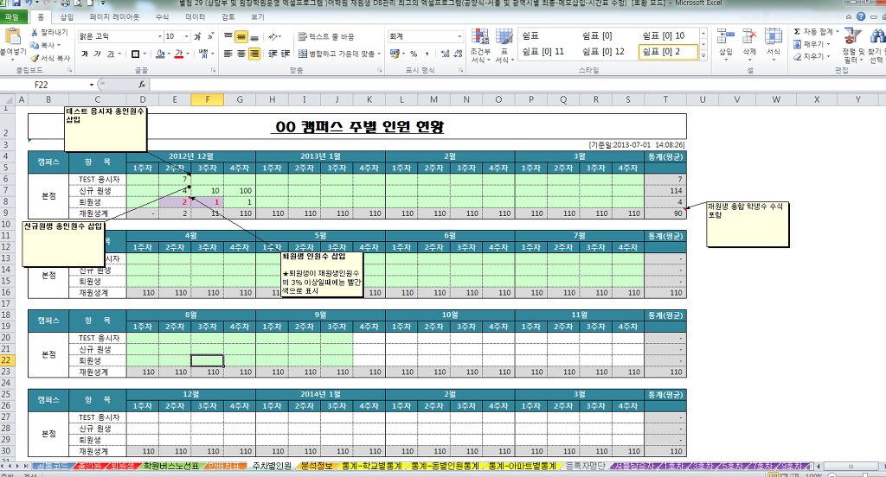The image size is (886, 477).
Task: Click AutoSum (자동 합계)
Action: 816,32
